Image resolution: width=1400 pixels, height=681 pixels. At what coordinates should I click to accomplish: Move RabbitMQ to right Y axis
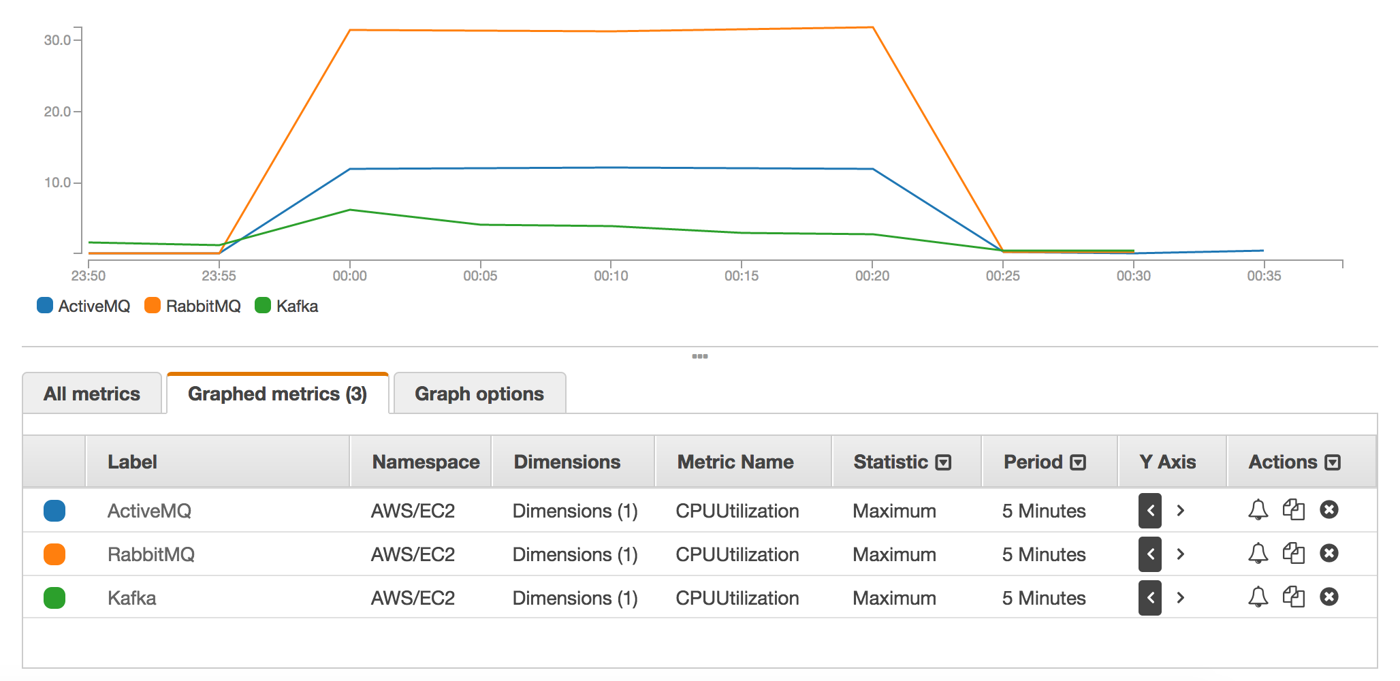click(x=1181, y=554)
